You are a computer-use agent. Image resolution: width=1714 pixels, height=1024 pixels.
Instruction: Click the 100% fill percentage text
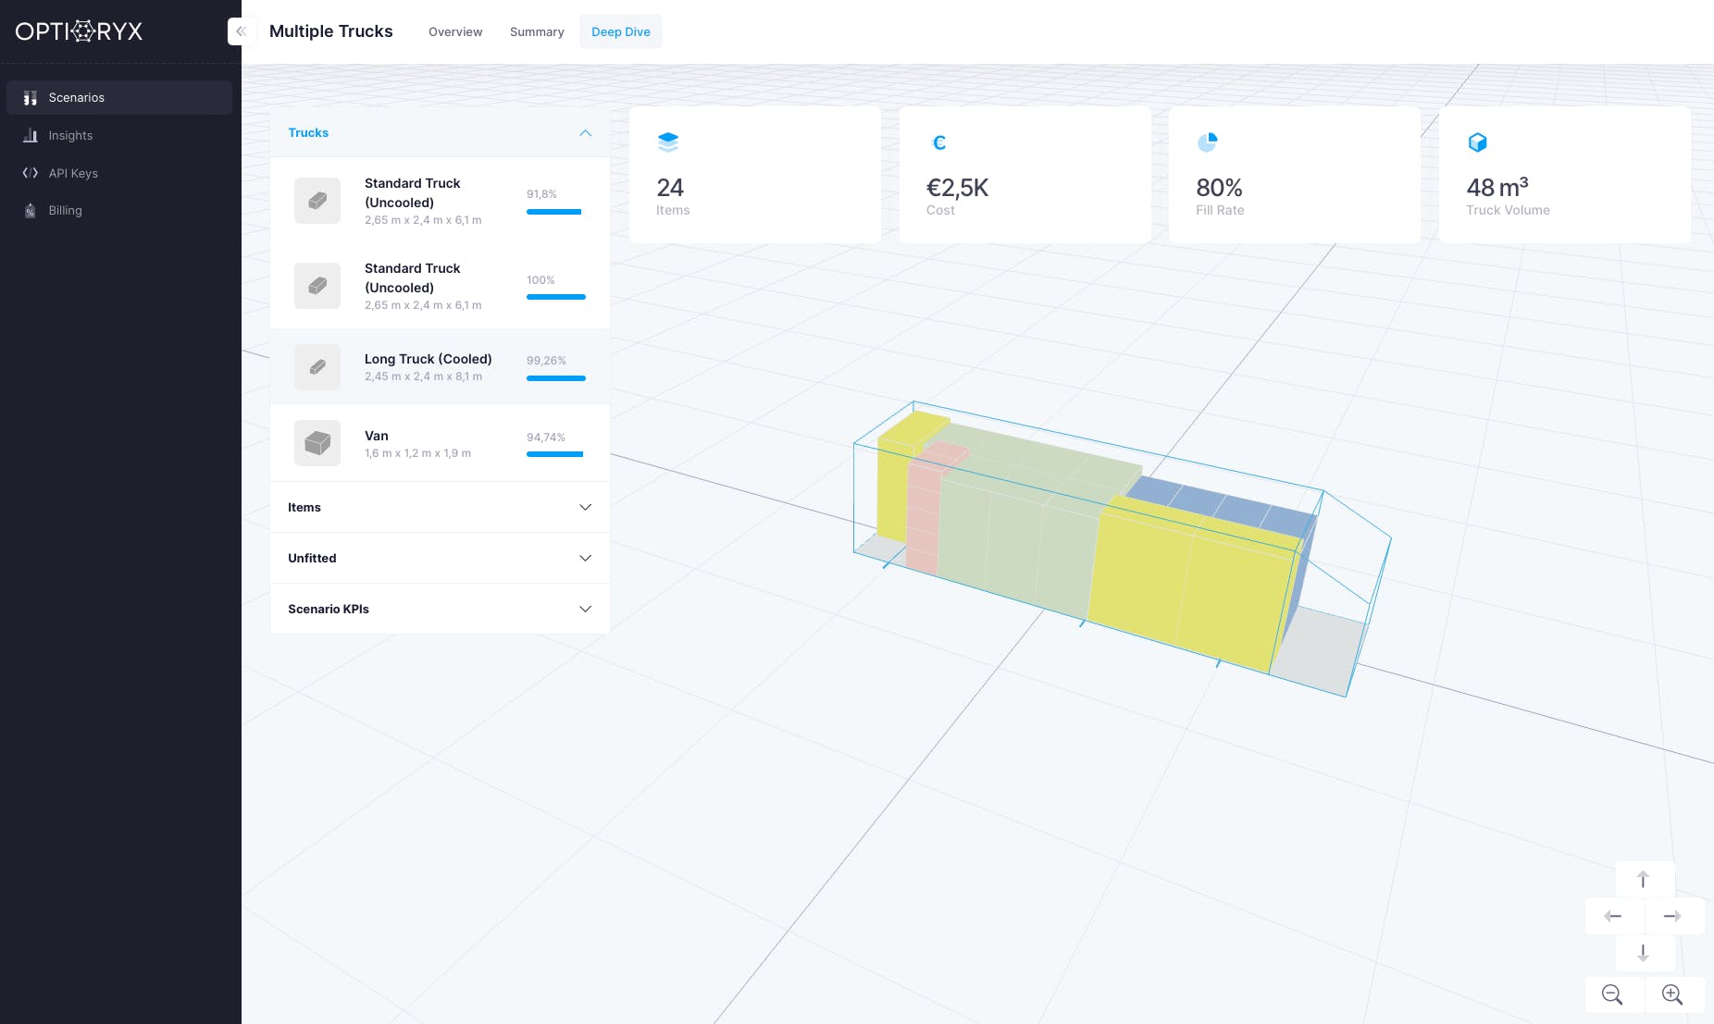click(x=541, y=280)
